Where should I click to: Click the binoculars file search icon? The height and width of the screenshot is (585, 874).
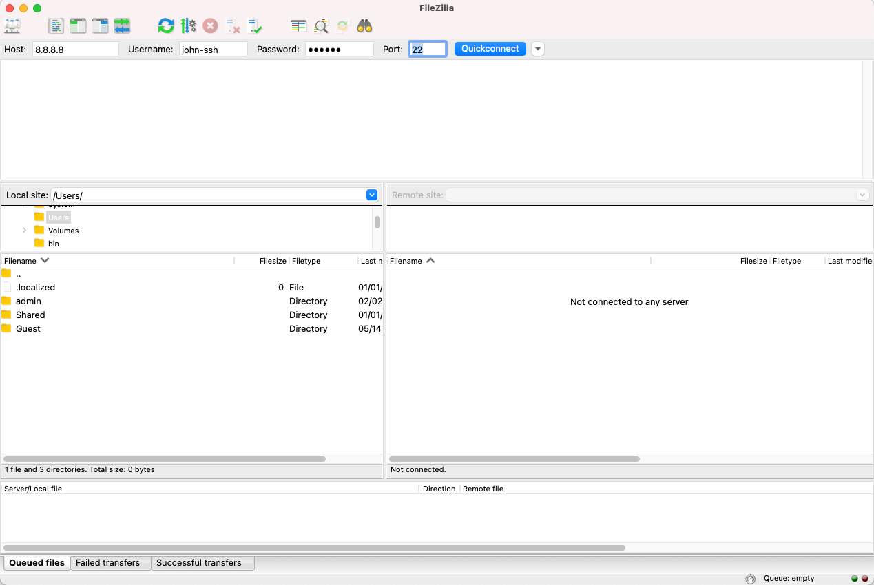[x=364, y=26]
